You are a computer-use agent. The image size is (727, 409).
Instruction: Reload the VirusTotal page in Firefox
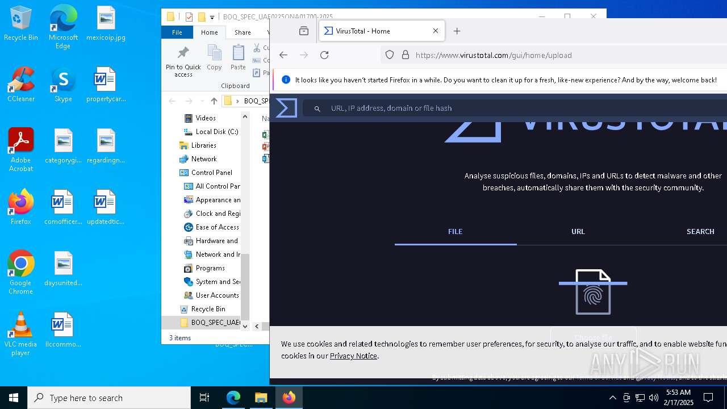pyautogui.click(x=324, y=55)
